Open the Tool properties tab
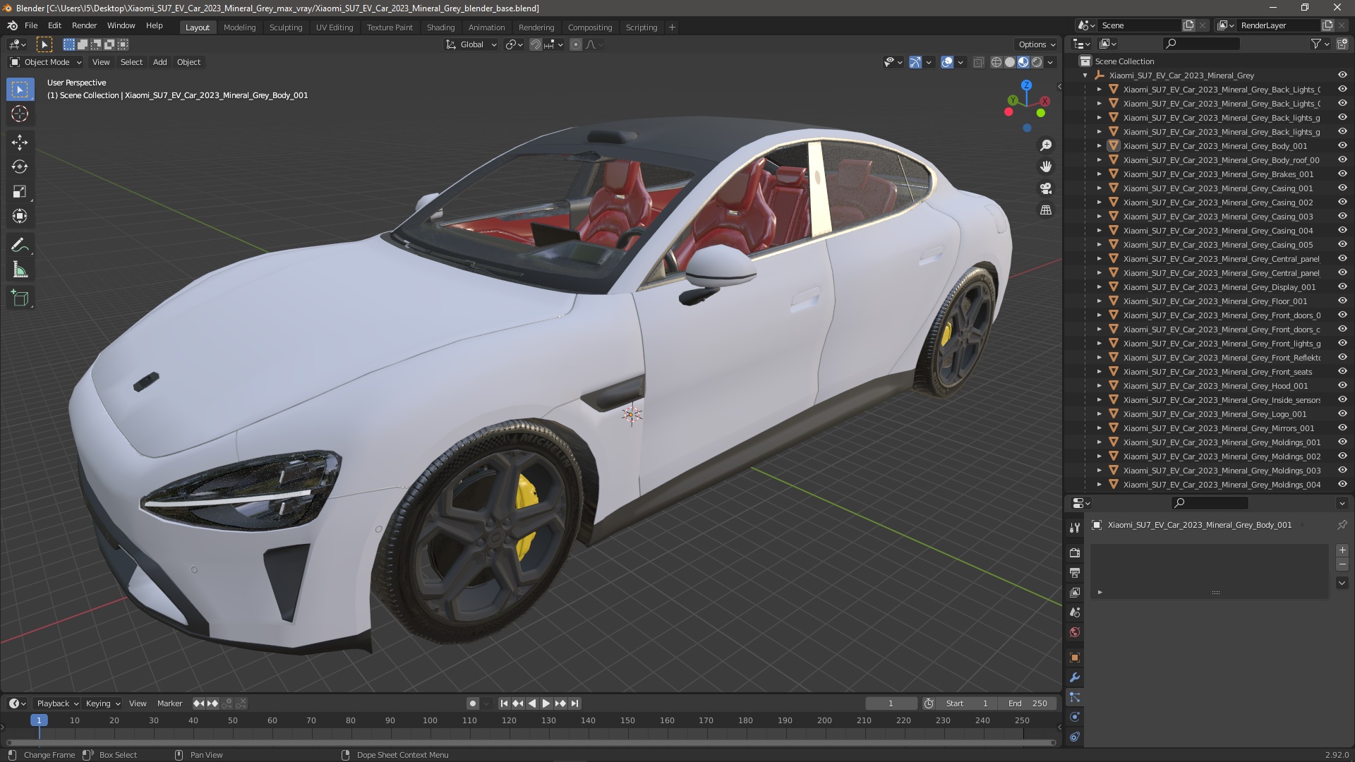The width and height of the screenshot is (1355, 762). [x=1074, y=528]
